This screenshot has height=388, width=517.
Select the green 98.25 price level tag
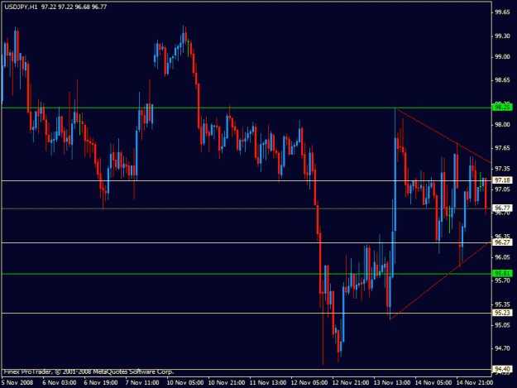tap(502, 108)
